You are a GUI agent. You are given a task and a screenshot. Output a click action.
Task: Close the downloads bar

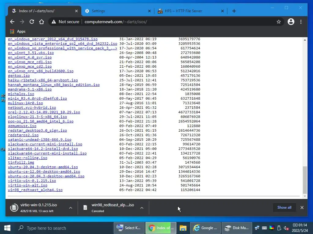pyautogui.click(x=302, y=207)
